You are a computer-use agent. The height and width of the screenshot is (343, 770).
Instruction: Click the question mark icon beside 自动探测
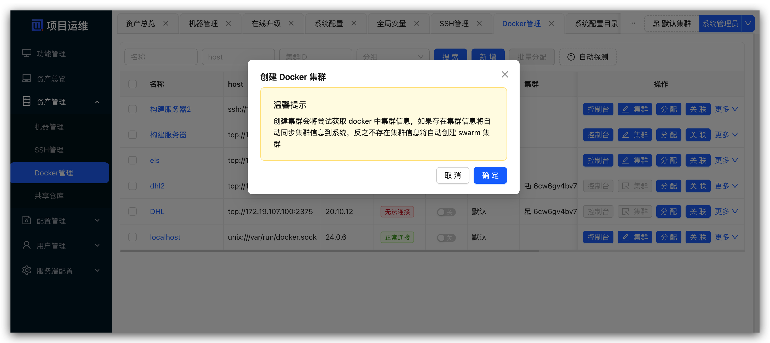point(571,57)
